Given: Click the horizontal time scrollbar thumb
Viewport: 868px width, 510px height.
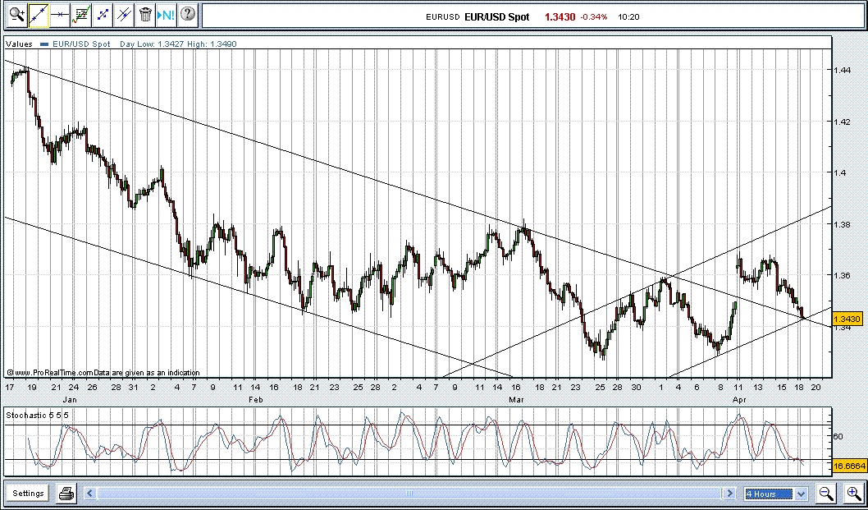Looking at the screenshot, I should pyautogui.click(x=409, y=493).
